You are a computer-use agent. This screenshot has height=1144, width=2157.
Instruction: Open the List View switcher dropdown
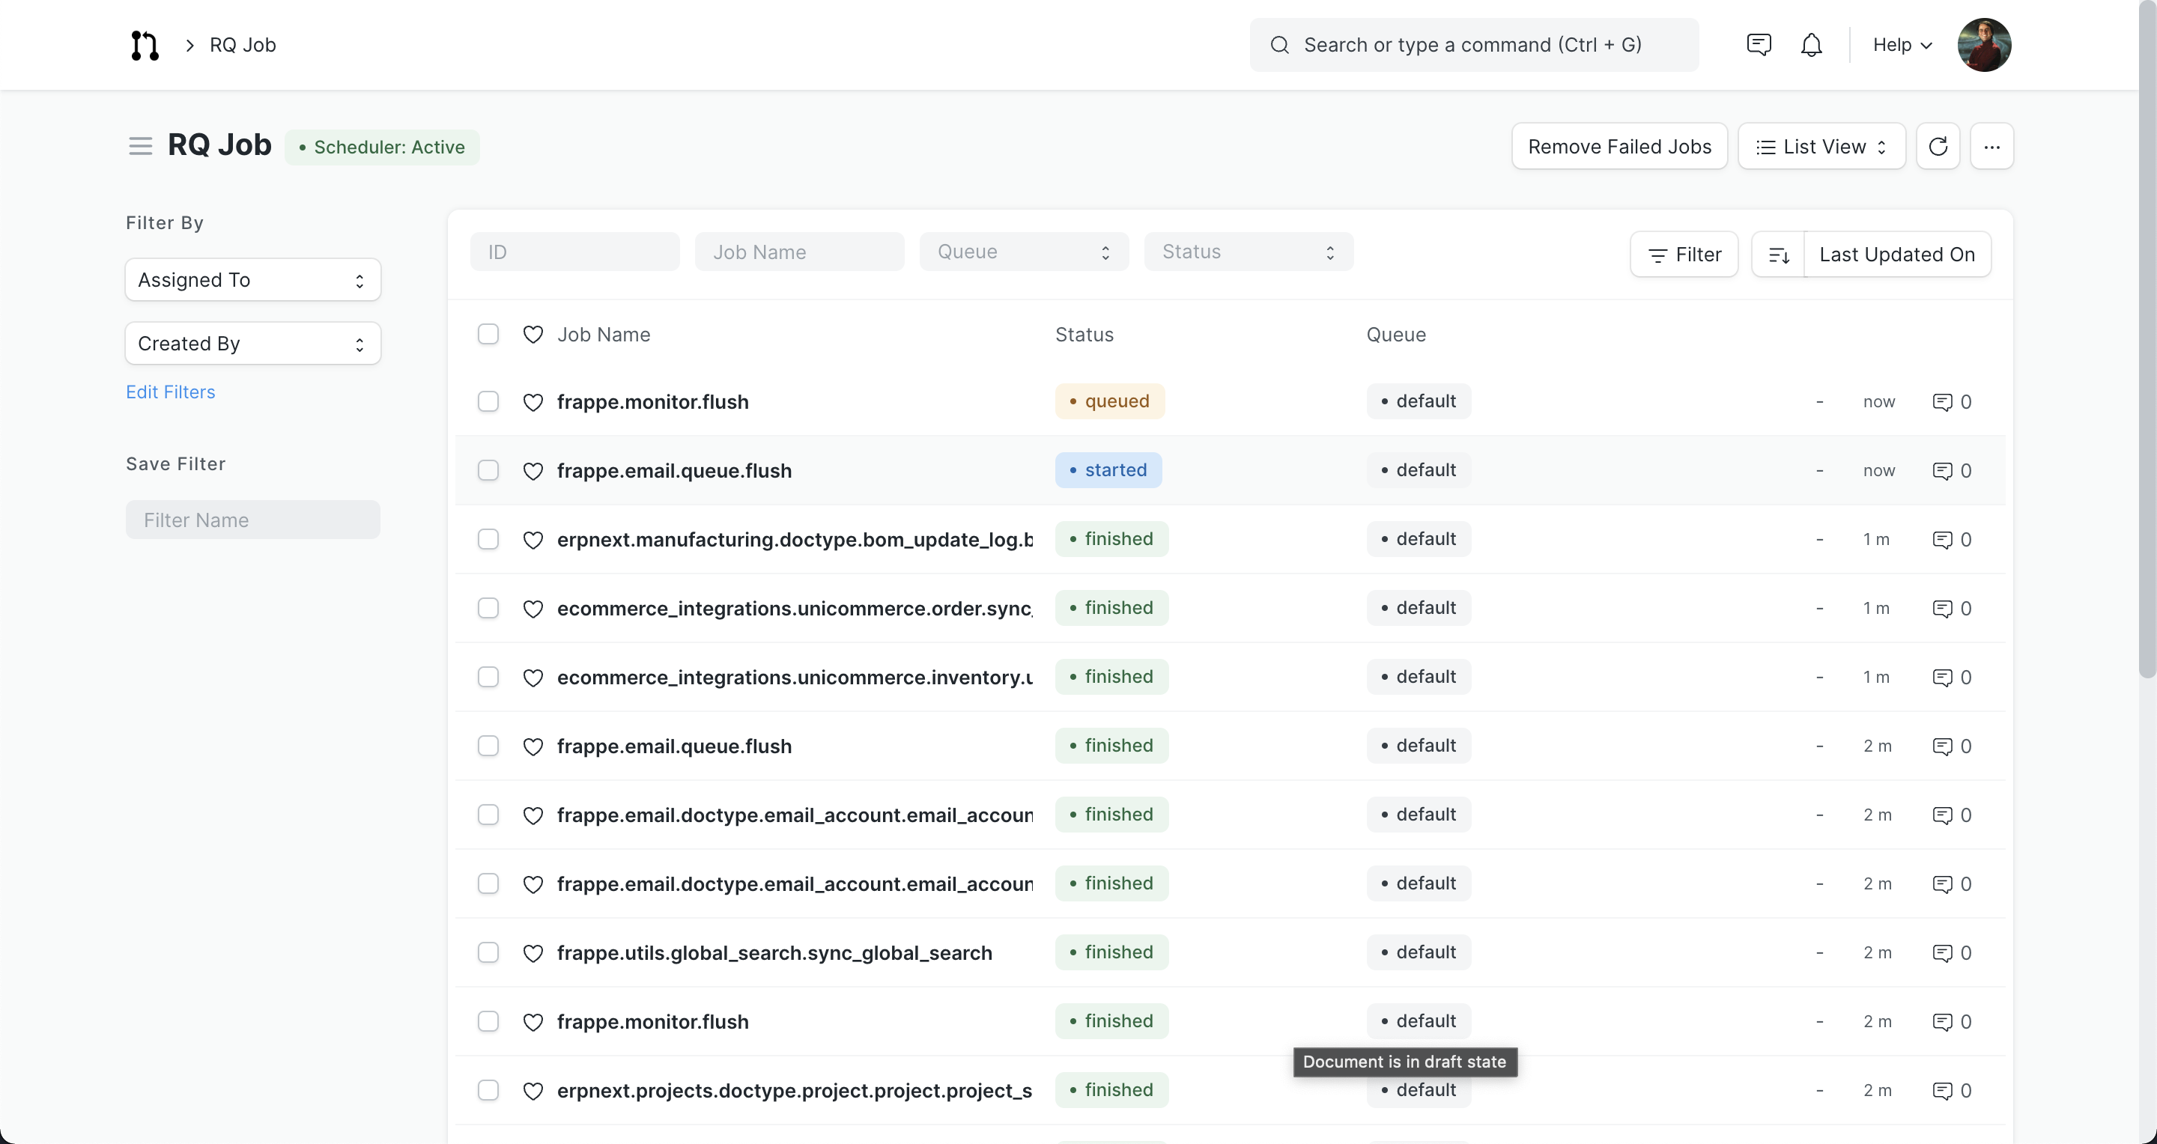(x=1821, y=147)
